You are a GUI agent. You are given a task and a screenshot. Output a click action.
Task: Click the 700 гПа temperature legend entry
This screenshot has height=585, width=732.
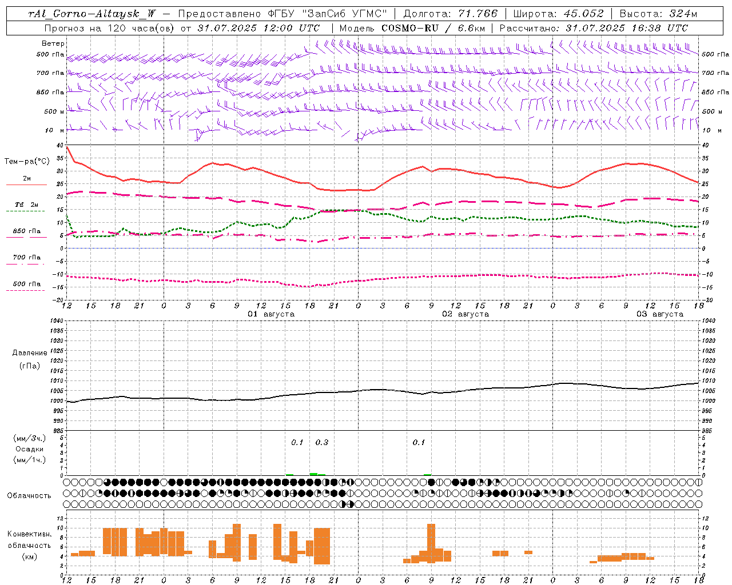click(26, 258)
